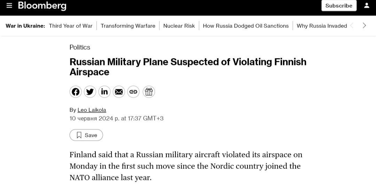The width and height of the screenshot is (376, 187).
Task: Save the article with bookmark button
Action: [86, 135]
